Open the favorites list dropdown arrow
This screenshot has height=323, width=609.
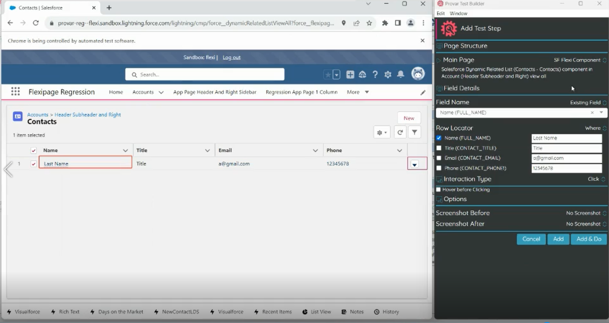pyautogui.click(x=337, y=75)
